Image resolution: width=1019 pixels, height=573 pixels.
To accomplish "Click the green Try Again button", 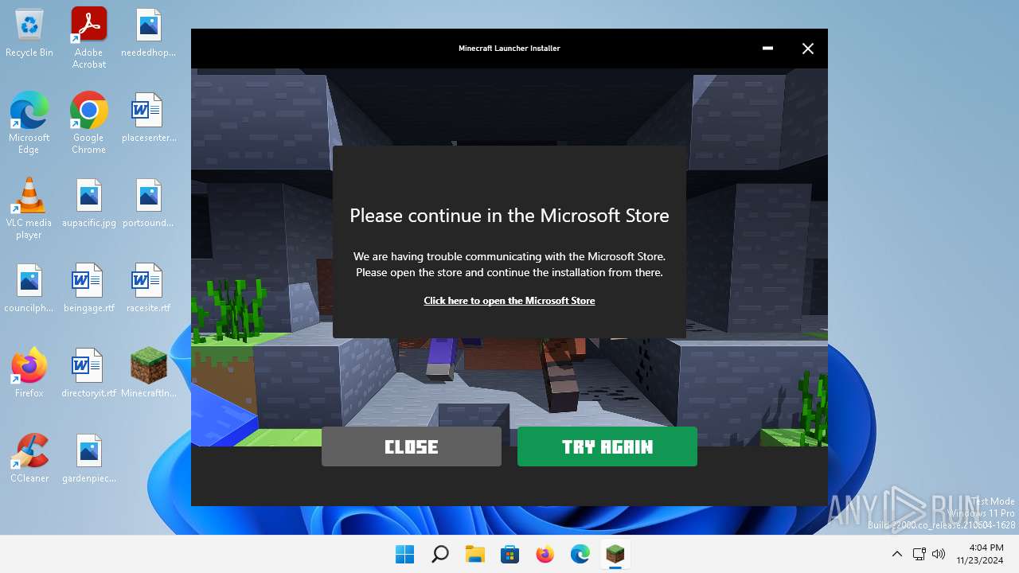I will 607,446.
